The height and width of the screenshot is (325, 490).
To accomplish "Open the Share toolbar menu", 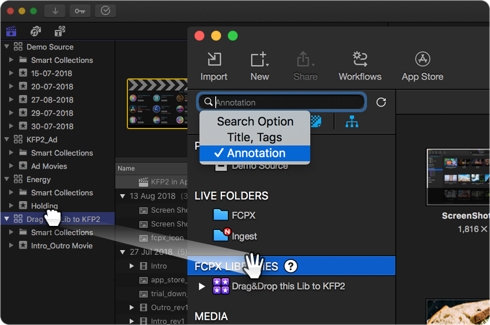I will coord(306,67).
